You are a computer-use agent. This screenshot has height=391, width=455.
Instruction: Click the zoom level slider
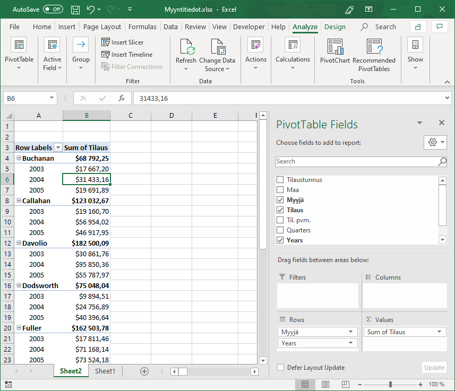pyautogui.click(x=390, y=384)
